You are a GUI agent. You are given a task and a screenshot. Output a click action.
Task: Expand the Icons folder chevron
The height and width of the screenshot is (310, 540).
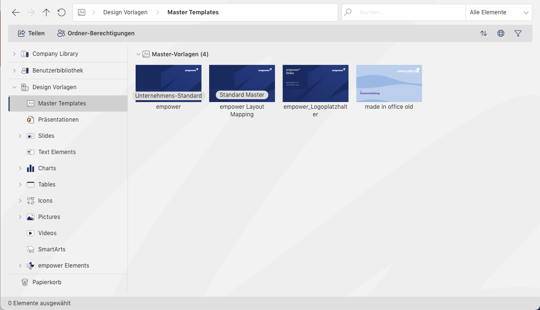coord(20,201)
